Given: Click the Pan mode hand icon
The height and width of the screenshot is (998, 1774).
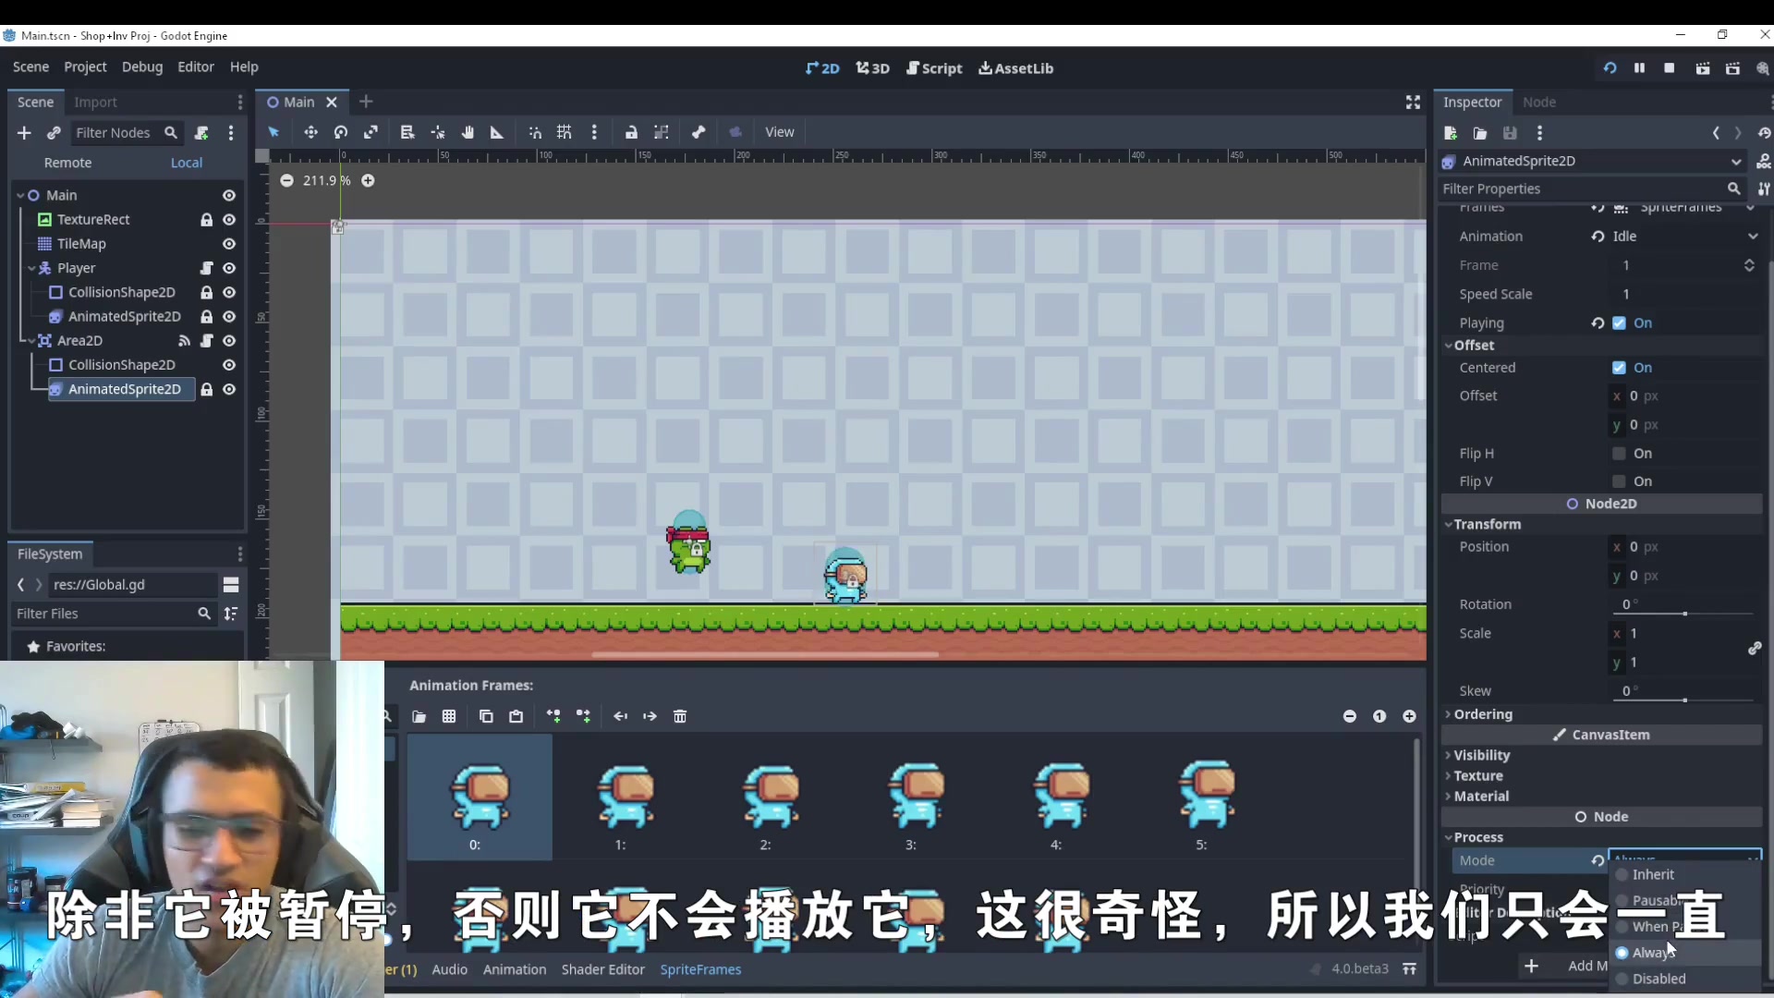Looking at the screenshot, I should [468, 132].
